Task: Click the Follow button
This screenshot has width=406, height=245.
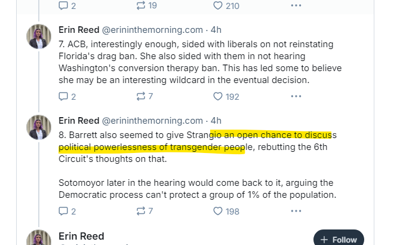Action: pyautogui.click(x=339, y=239)
